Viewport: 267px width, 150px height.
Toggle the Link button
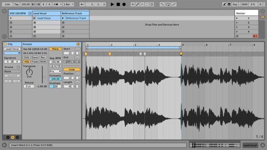[x=7, y=4]
